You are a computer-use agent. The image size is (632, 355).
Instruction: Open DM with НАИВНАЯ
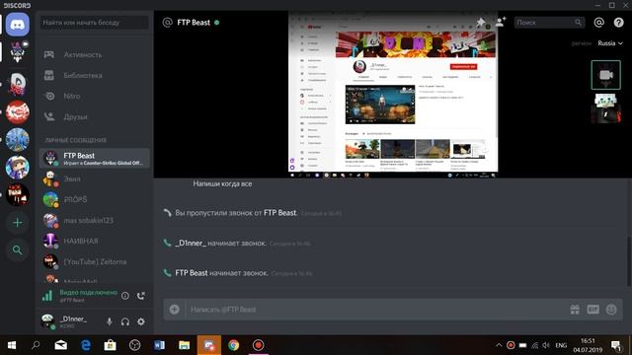click(95, 241)
